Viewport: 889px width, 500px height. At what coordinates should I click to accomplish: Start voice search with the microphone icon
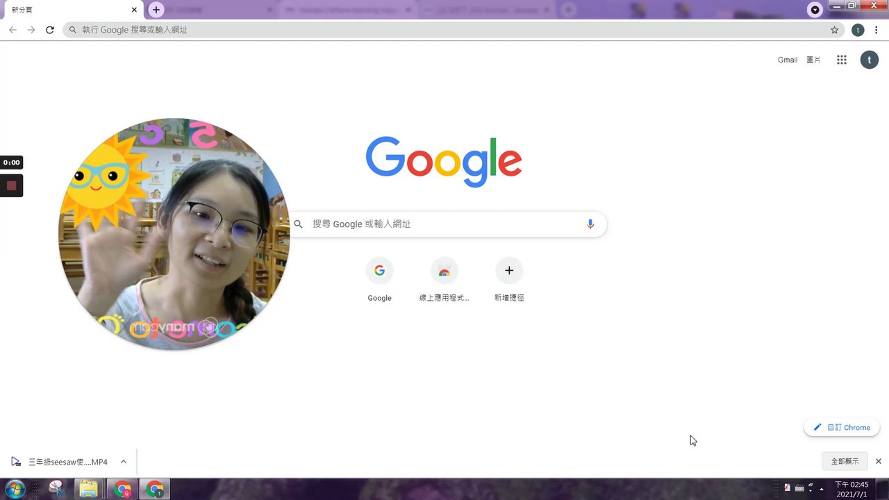(590, 224)
